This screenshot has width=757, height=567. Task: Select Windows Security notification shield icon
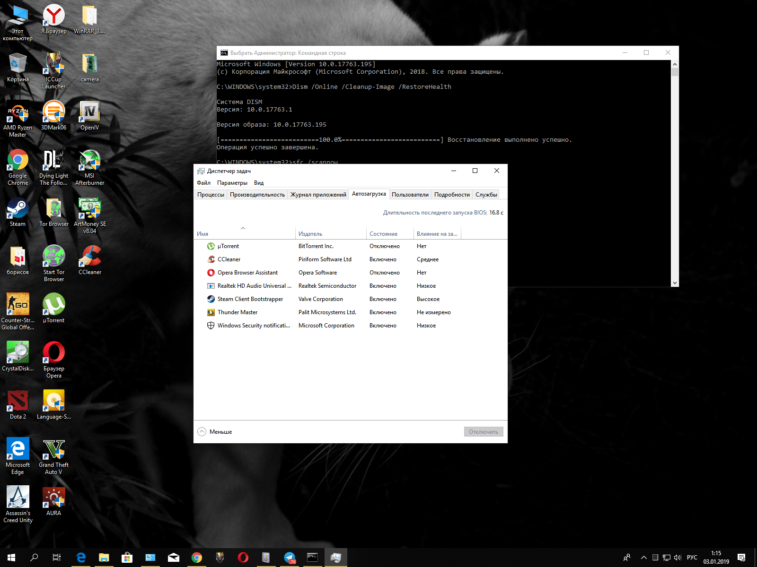pos(211,326)
